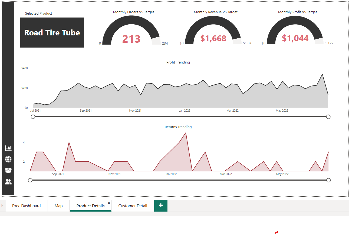Screen dimensions: 349x234
Task: Open the globe map icon in sidebar
Action: point(8,159)
